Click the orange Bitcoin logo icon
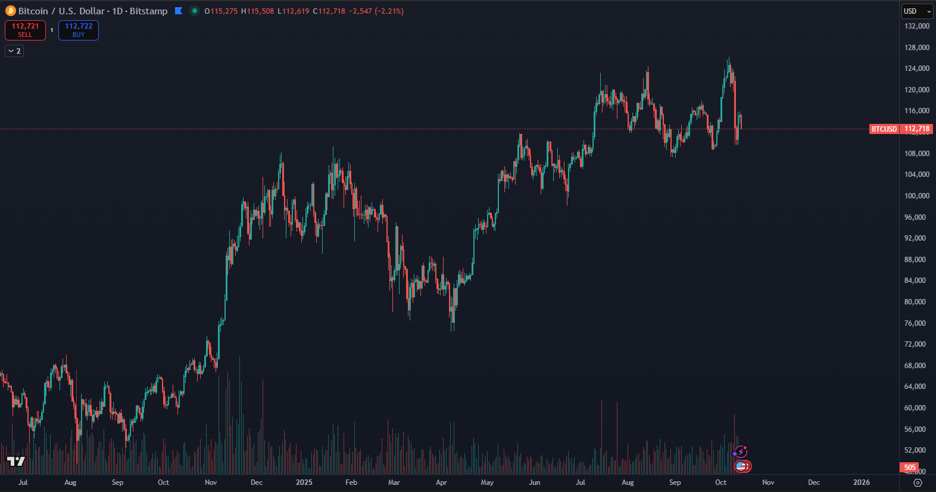 coord(10,11)
